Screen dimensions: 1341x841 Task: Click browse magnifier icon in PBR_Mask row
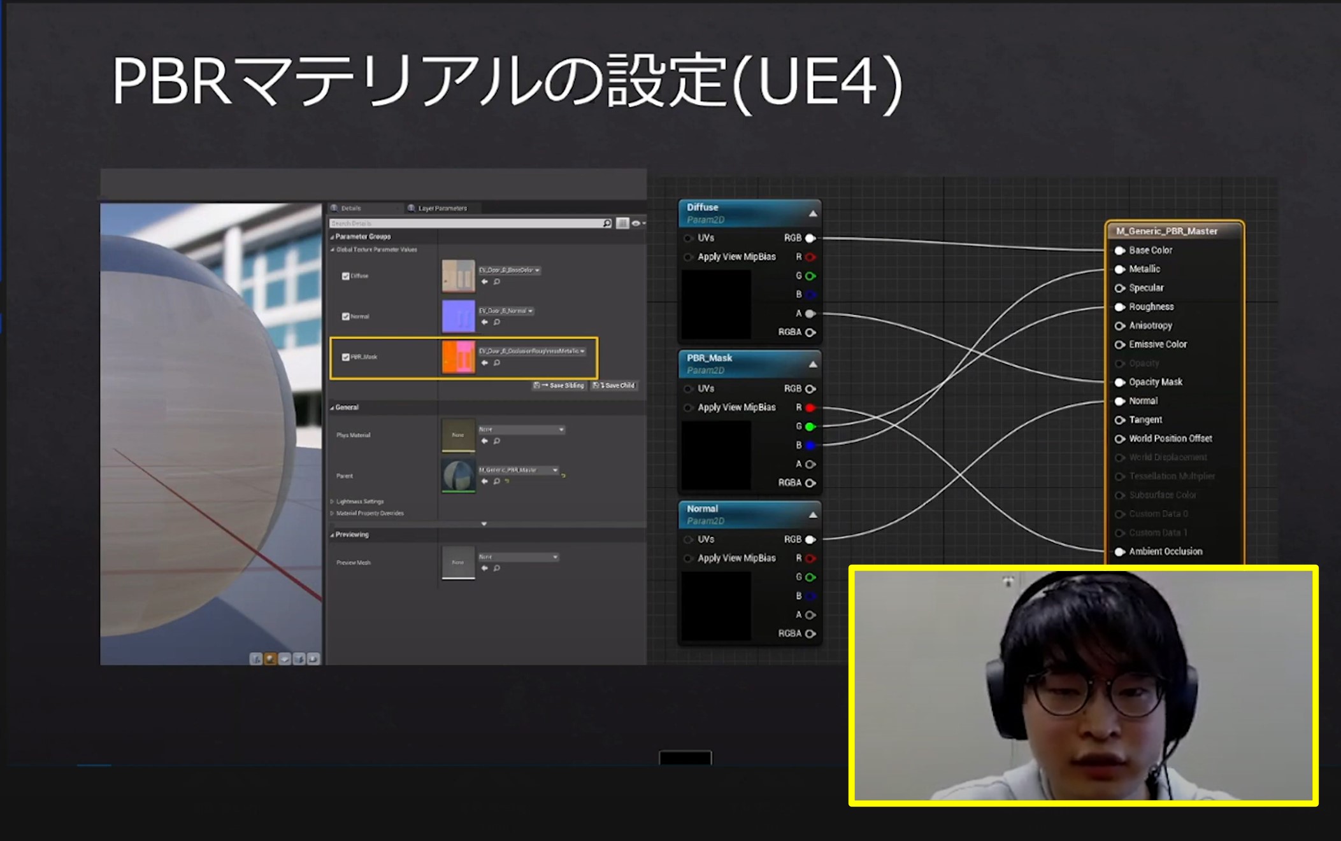tap(497, 363)
